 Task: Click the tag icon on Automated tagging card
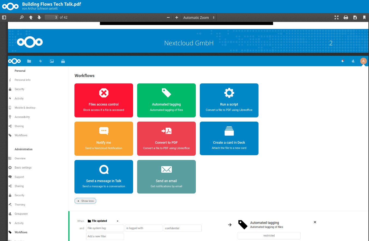tap(166, 93)
